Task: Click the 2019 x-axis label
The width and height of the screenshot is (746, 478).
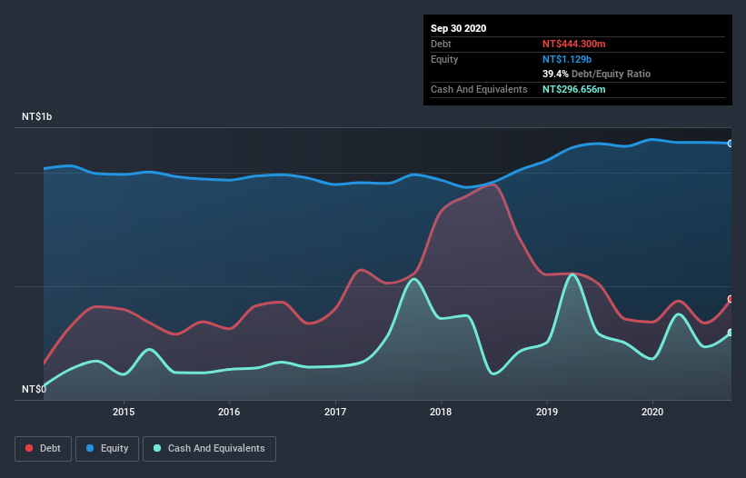Action: (547, 412)
